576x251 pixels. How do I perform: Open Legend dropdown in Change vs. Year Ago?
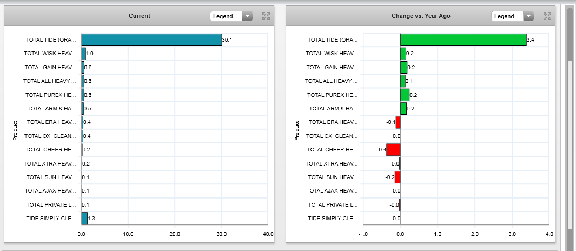coord(512,16)
